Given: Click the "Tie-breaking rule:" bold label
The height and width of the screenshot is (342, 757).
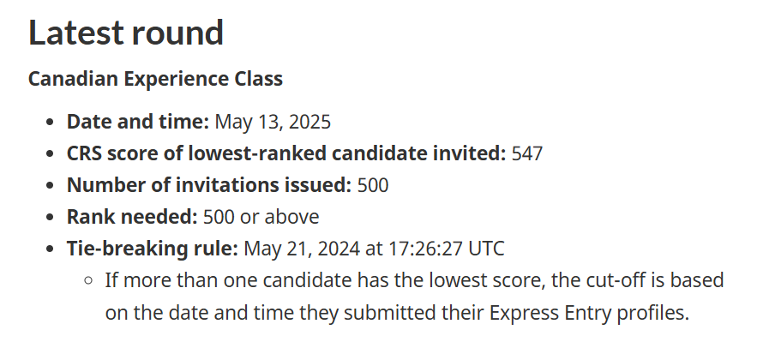Looking at the screenshot, I should tap(153, 249).
